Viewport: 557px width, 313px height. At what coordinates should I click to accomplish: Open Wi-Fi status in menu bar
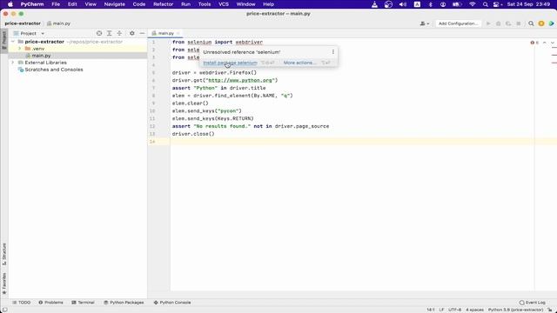click(x=472, y=4)
